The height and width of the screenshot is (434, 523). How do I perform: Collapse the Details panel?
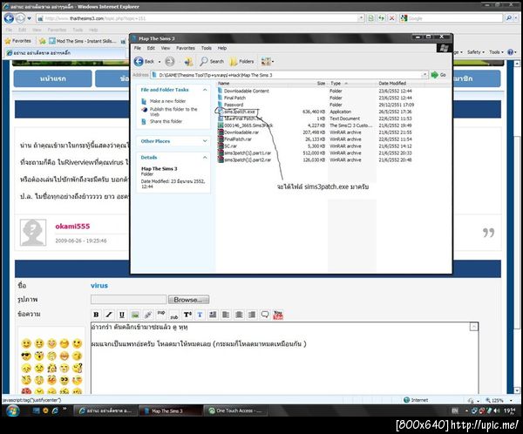click(205, 158)
